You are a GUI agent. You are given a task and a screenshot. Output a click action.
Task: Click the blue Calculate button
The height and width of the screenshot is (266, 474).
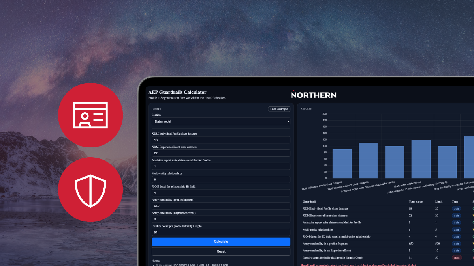click(221, 242)
